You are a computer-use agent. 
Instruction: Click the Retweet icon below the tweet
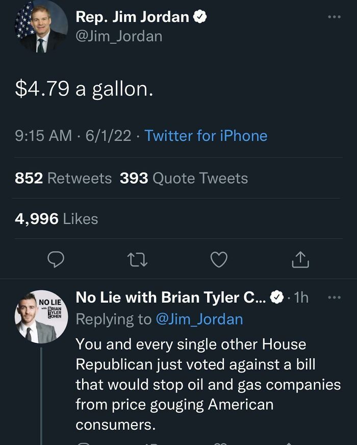pyautogui.click(x=136, y=260)
